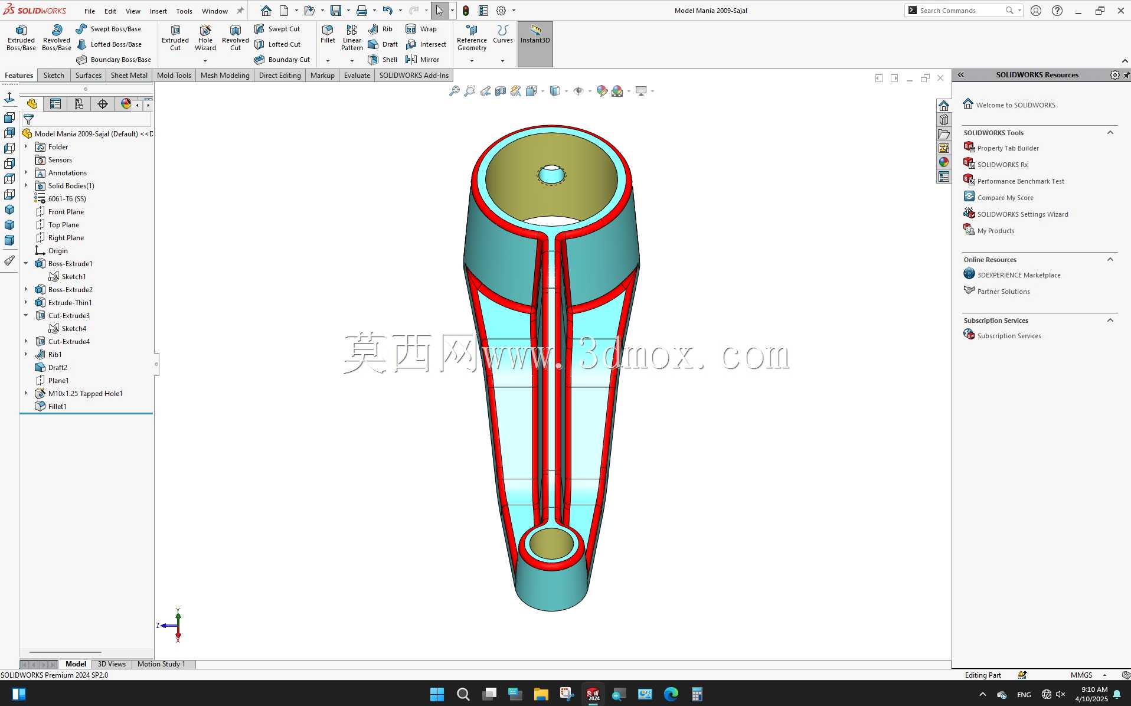Select the Fillet tool

coord(328,34)
